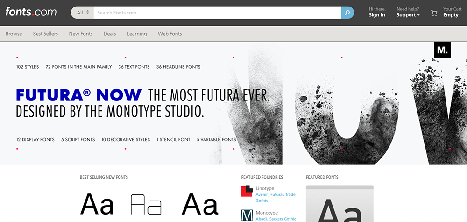Screen dimensions: 467x222
Task: Open the Abadi font link
Action: point(261,219)
